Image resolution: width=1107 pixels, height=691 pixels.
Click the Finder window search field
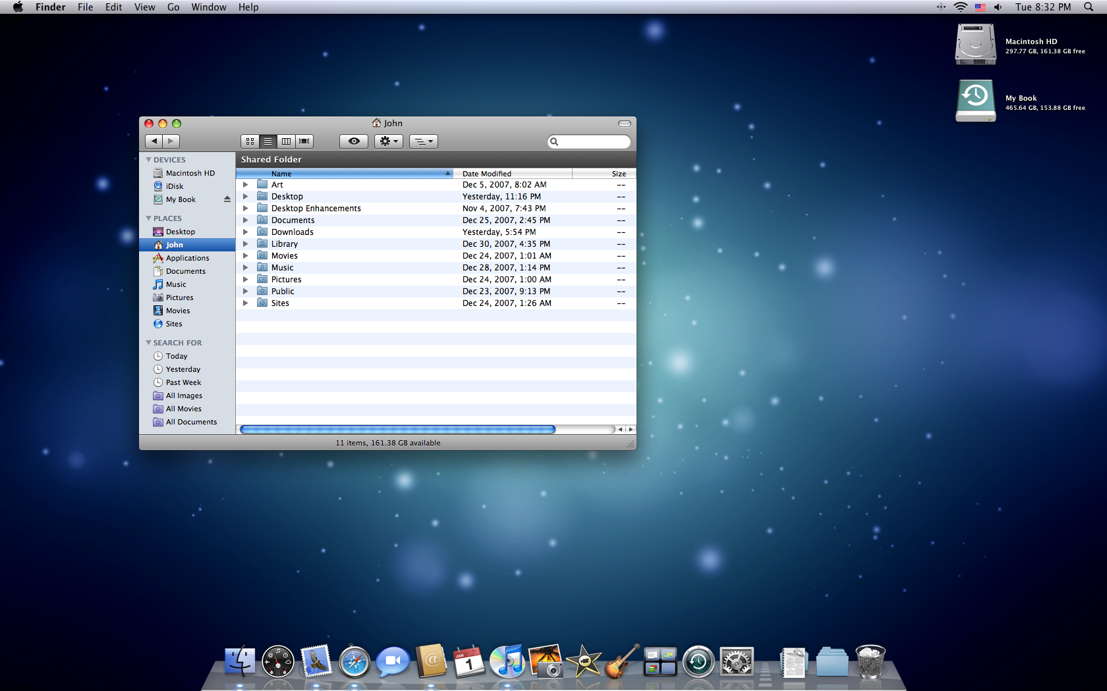pos(589,141)
